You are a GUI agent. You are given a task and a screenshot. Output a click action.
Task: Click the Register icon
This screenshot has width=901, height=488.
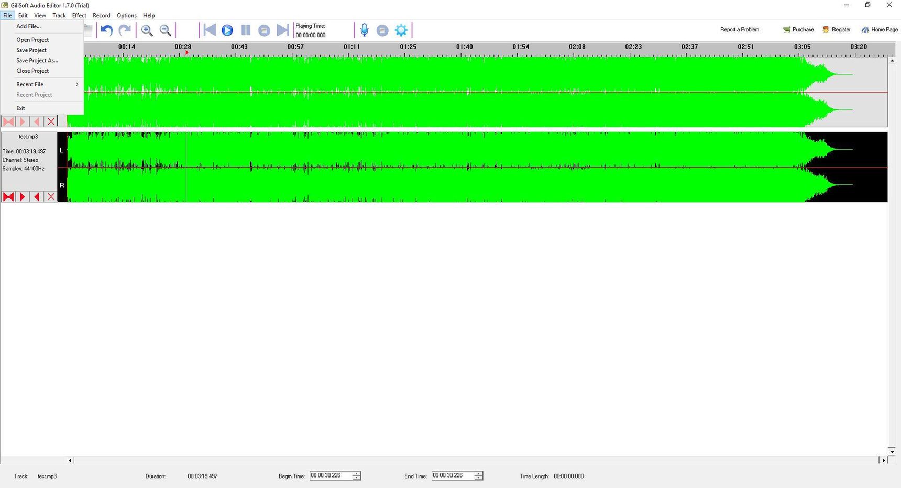tap(826, 30)
